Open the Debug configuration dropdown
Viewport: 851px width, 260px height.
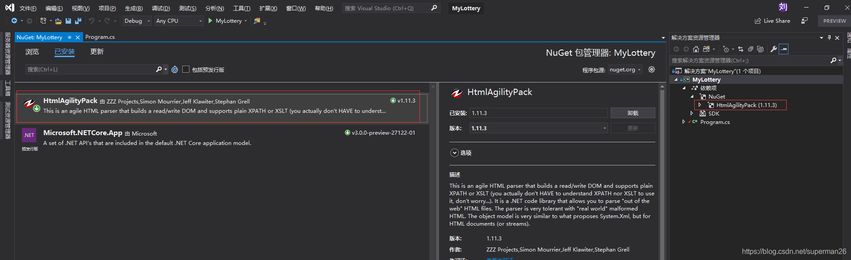[137, 21]
